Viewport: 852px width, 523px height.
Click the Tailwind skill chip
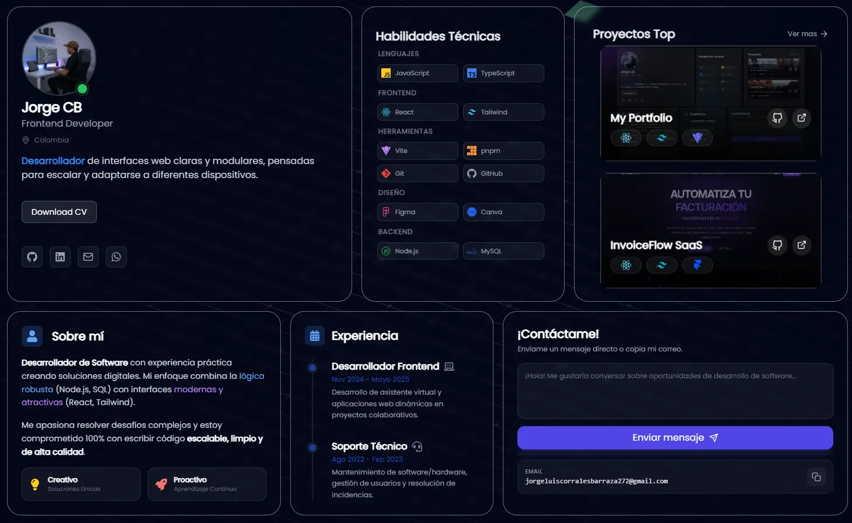coord(503,112)
